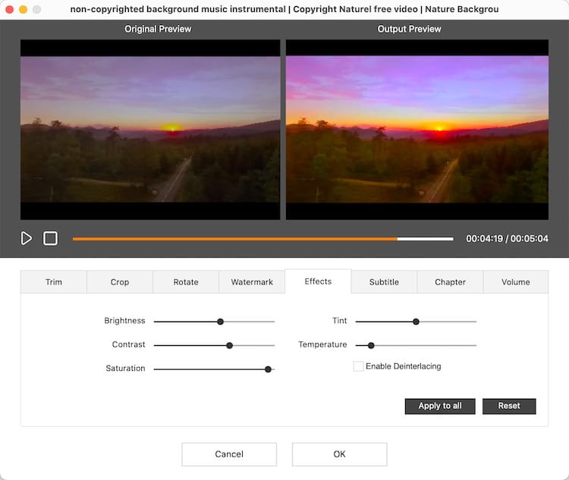The image size is (569, 480).
Task: Switch to the Subtitle tab
Action: coord(384,282)
